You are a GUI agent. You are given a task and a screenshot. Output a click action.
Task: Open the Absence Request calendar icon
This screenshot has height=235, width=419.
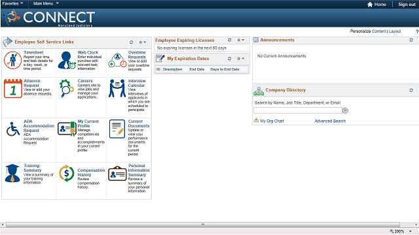(x=13, y=88)
